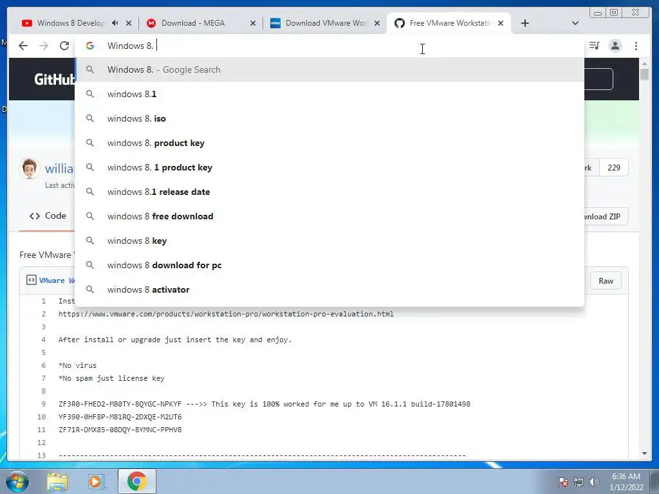Open the Windows Start menu
The height and width of the screenshot is (494, 659).
17,481
